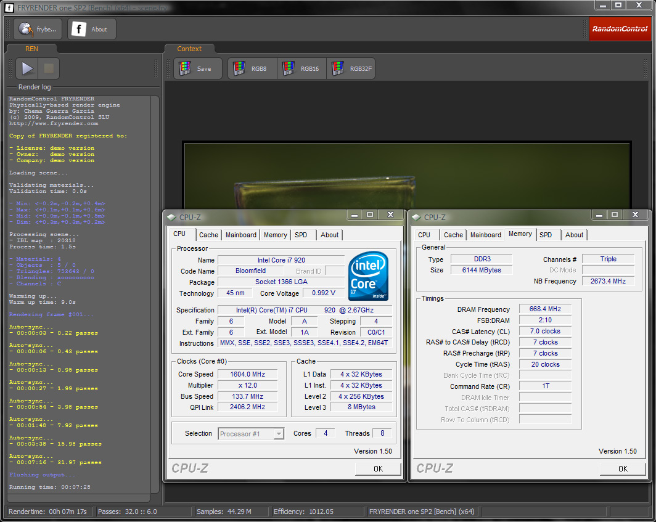Image resolution: width=656 pixels, height=522 pixels.
Task: Click the NB Frequency value 2673.4 MHz
Action: coord(609,282)
